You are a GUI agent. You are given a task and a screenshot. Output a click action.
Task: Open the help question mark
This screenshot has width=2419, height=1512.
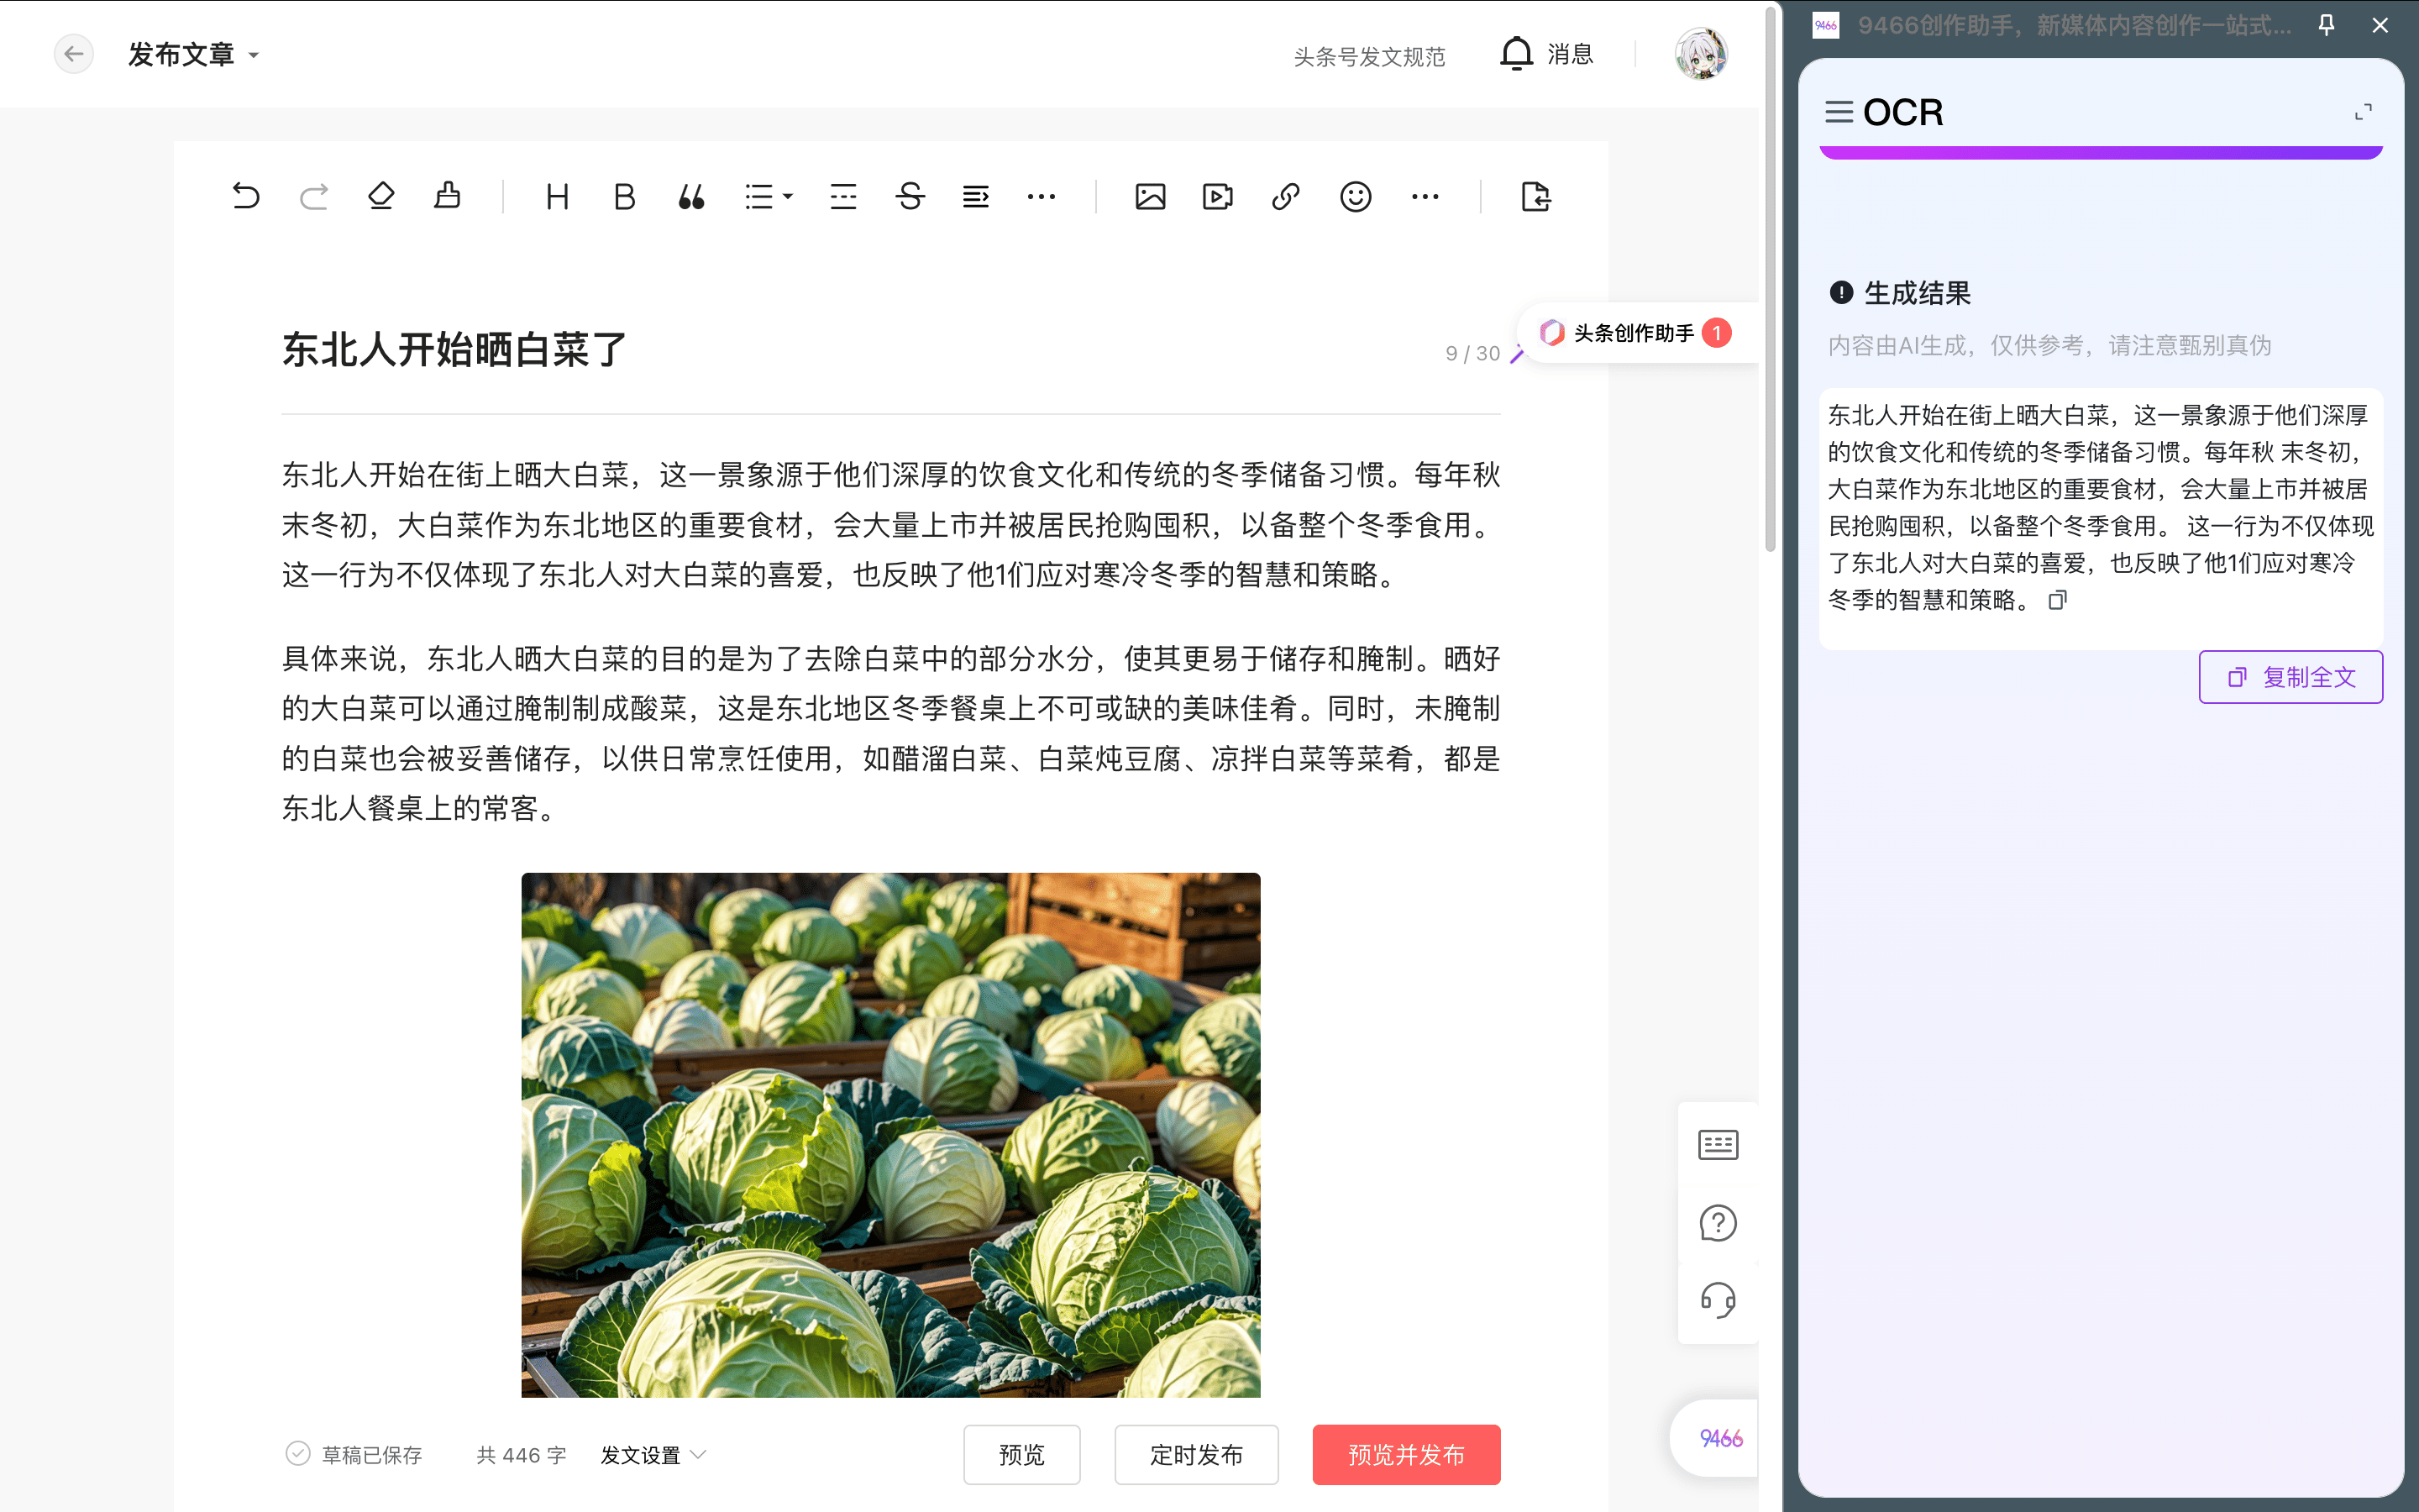tap(1718, 1222)
